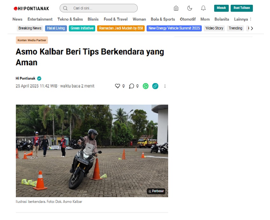Toggle dark mode moon icon
The width and height of the screenshot is (270, 220).
click(190, 8)
